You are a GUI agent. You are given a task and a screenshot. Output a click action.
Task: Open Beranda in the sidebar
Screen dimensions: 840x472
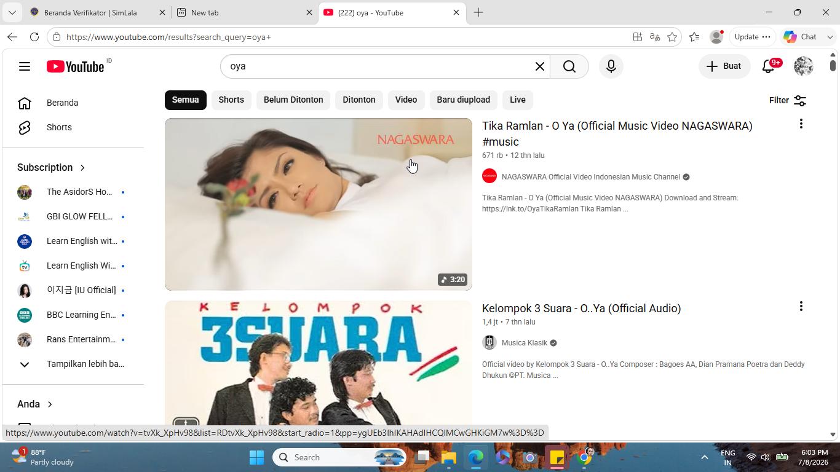click(x=73, y=103)
